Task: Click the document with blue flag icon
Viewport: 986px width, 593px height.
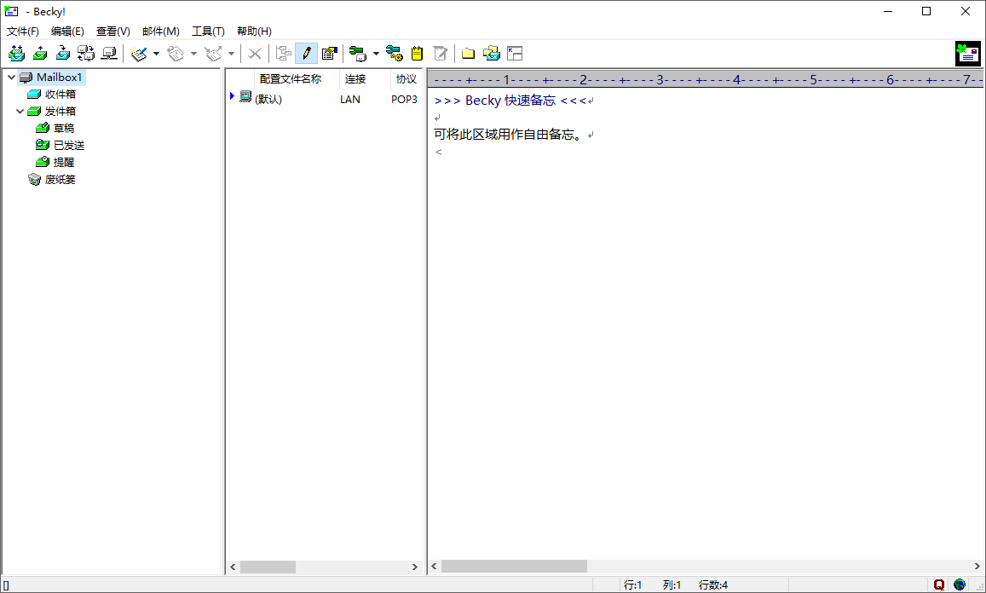Action: click(330, 54)
